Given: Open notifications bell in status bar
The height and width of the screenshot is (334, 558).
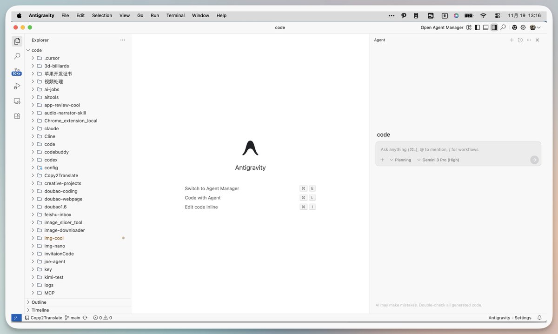Looking at the screenshot, I should coord(539,318).
